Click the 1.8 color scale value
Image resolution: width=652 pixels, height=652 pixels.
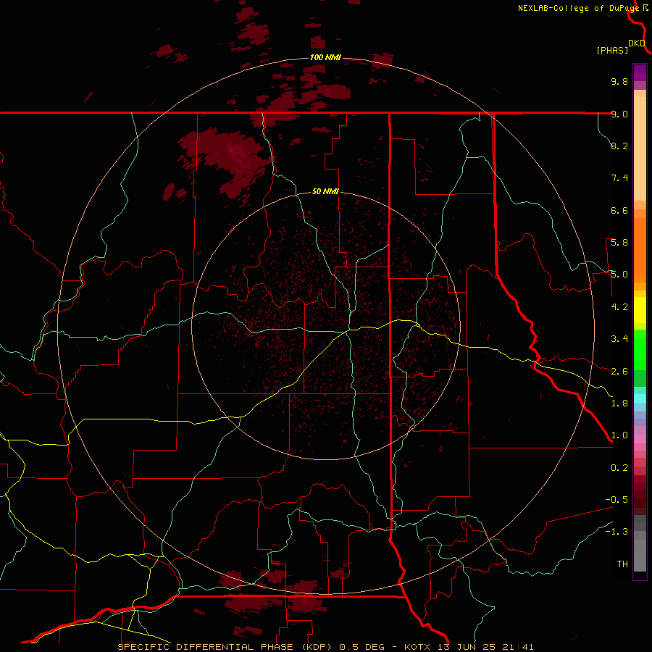tap(619, 404)
